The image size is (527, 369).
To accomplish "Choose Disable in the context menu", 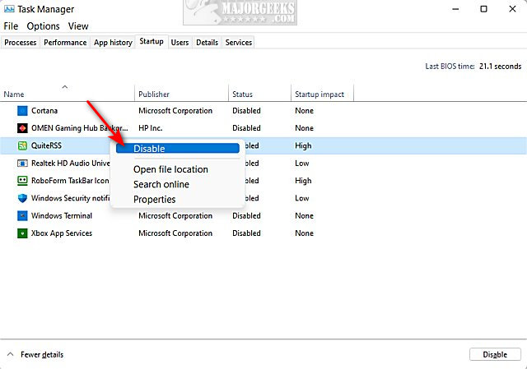I will (x=178, y=148).
